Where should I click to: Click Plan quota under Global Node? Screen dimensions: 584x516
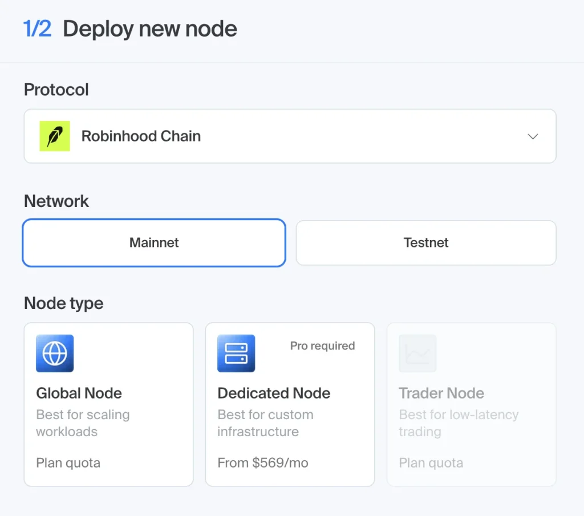coord(68,463)
